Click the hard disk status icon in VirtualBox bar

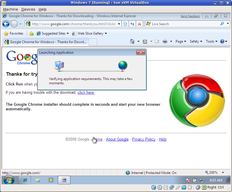click(154, 187)
